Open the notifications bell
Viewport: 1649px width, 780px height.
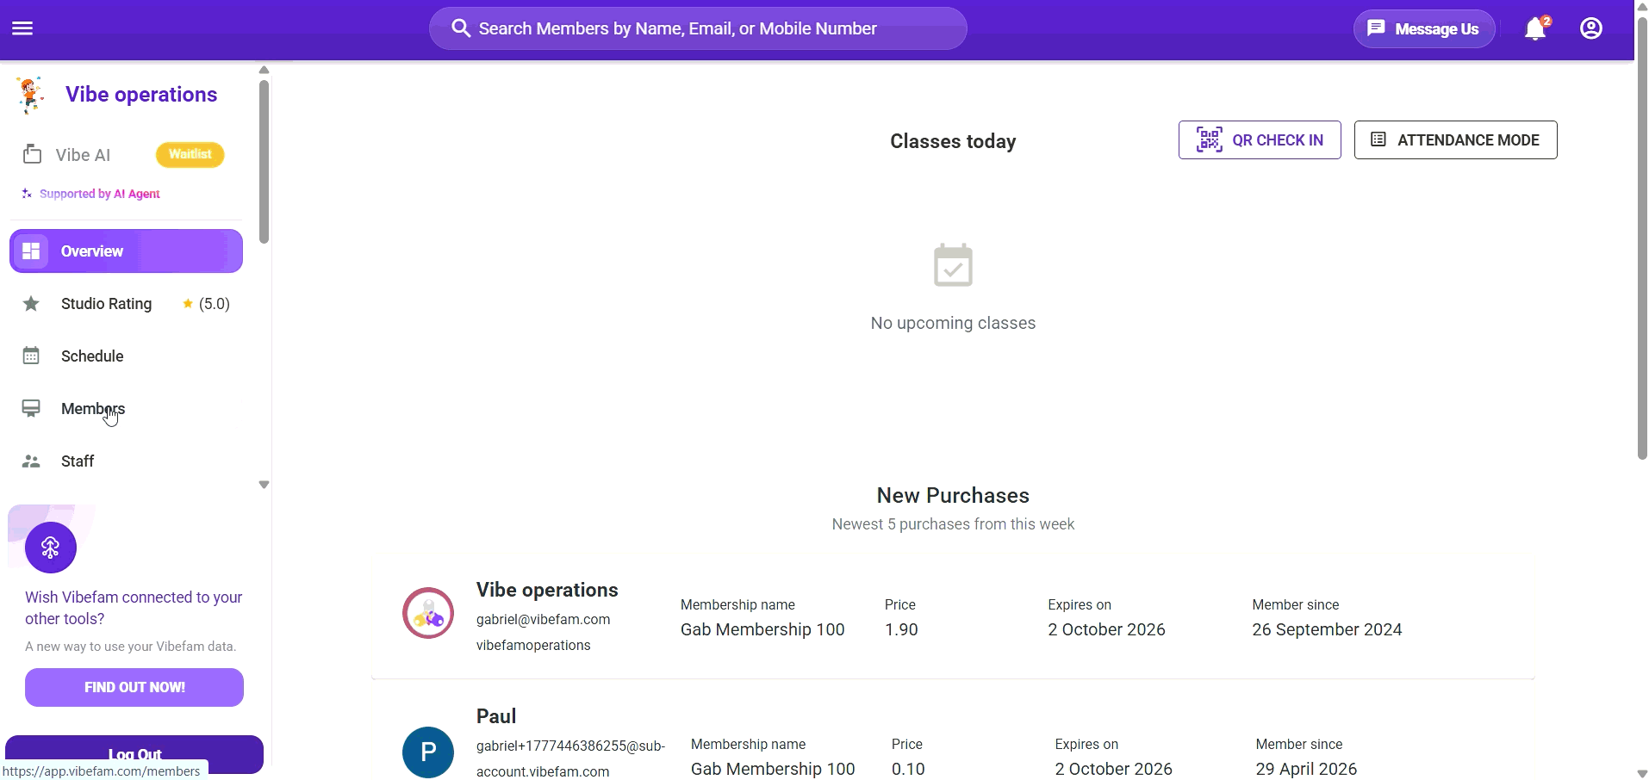coord(1535,28)
